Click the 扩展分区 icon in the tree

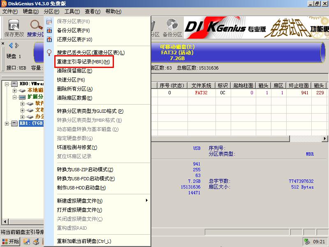[22, 97]
